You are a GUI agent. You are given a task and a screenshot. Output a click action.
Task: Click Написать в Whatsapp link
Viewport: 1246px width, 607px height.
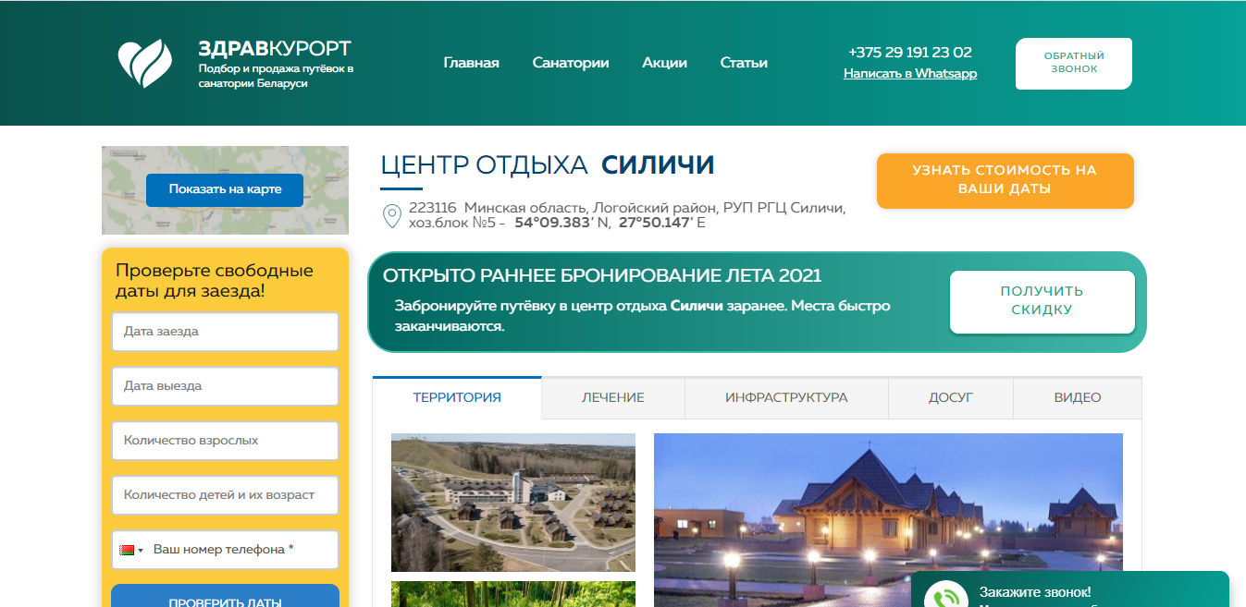(910, 74)
